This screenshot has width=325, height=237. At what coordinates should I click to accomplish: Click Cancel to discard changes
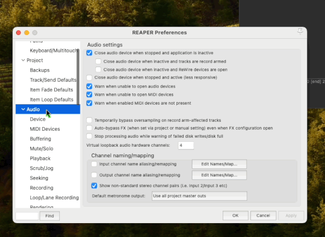[x=263, y=216]
